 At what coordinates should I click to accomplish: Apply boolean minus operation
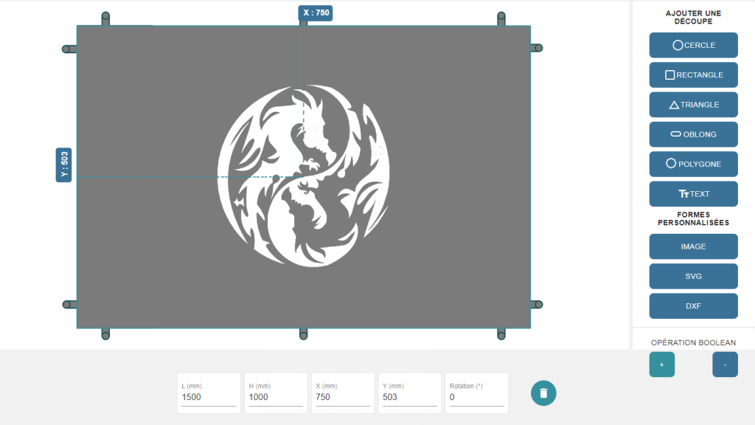click(x=725, y=364)
